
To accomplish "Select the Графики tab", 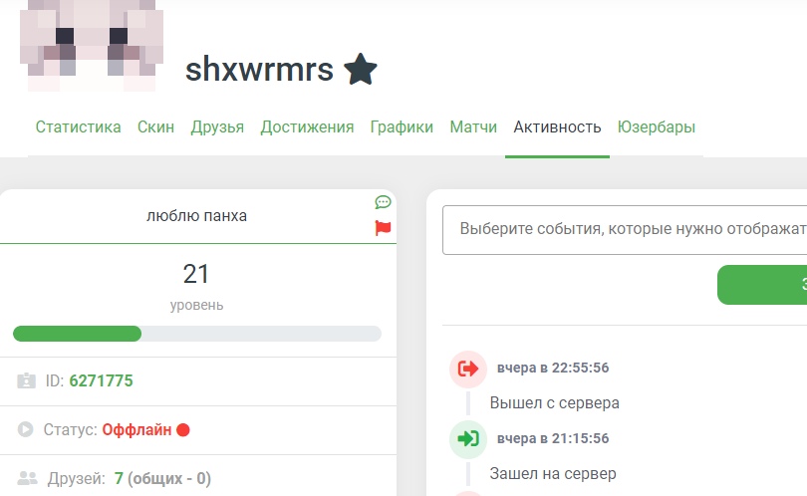I will pyautogui.click(x=402, y=127).
